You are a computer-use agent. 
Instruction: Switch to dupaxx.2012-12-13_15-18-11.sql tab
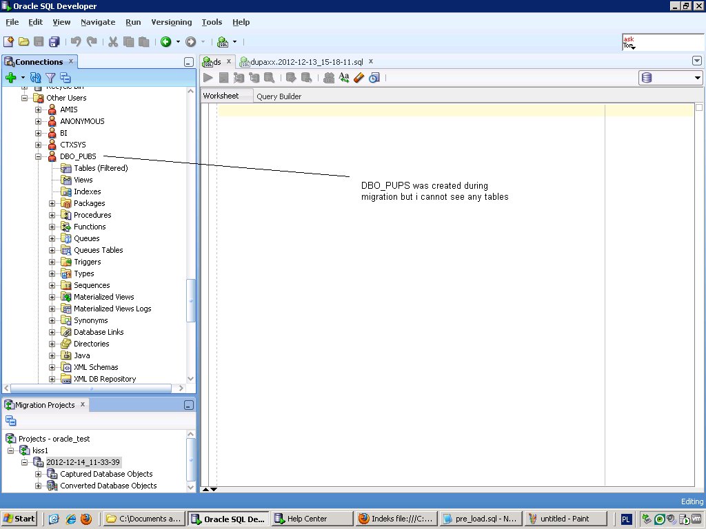[x=306, y=61]
